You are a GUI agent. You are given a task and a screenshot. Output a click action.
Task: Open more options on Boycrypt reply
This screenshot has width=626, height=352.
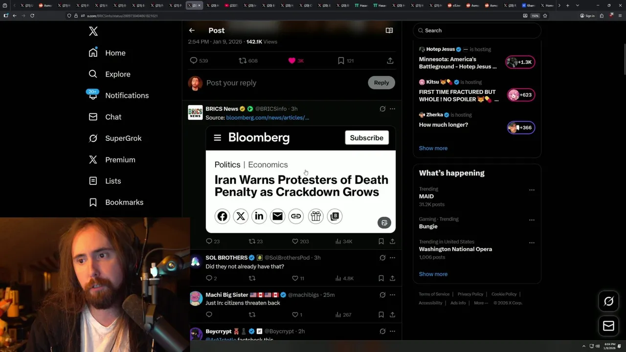click(392, 331)
